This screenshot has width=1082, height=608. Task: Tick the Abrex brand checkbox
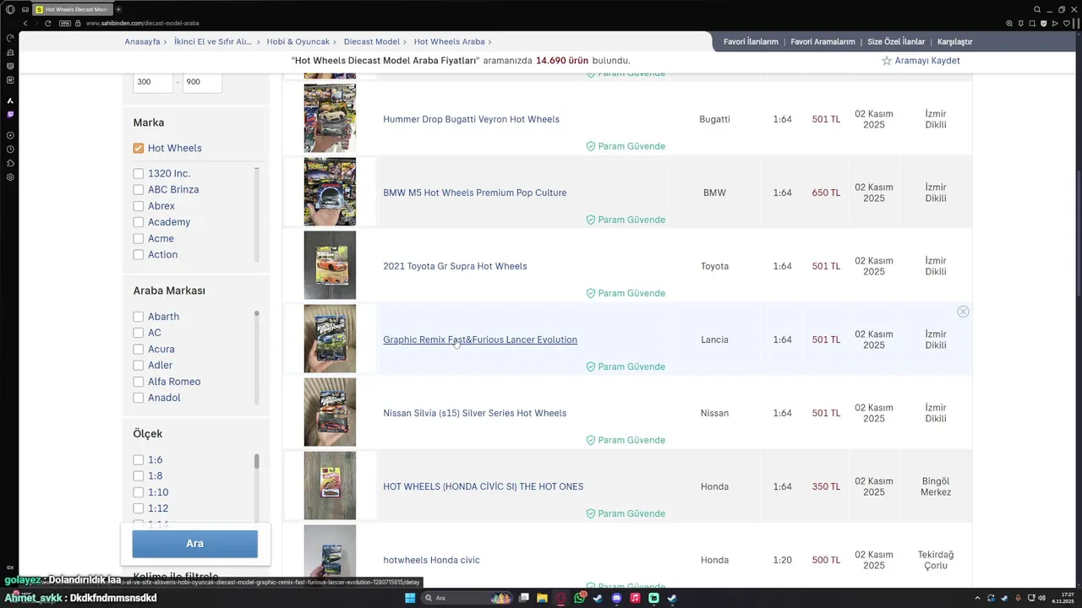pos(139,206)
